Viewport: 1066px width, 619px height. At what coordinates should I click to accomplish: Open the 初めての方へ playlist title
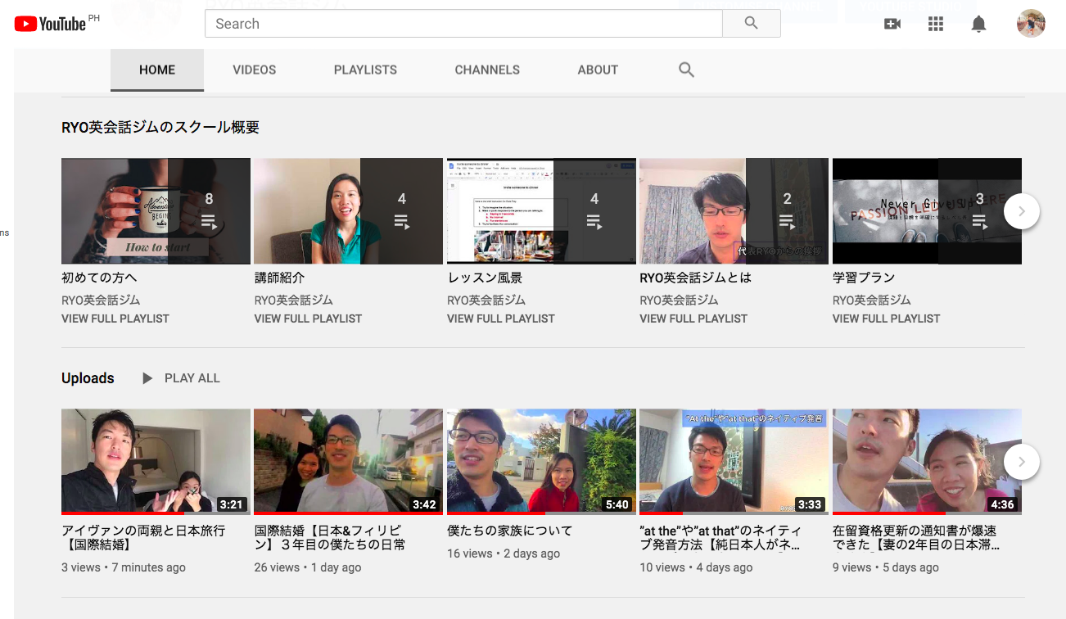pyautogui.click(x=99, y=278)
